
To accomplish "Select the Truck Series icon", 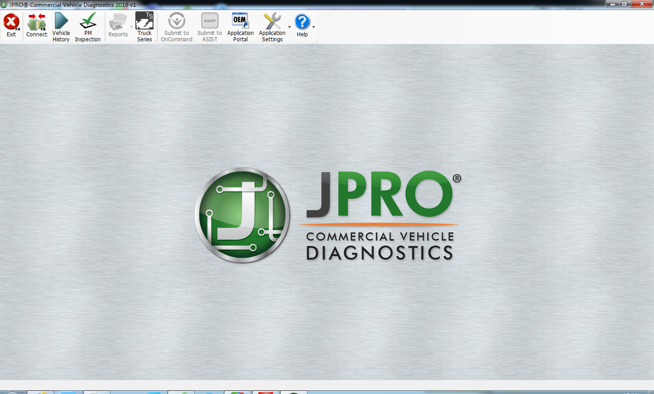I will coord(144,21).
